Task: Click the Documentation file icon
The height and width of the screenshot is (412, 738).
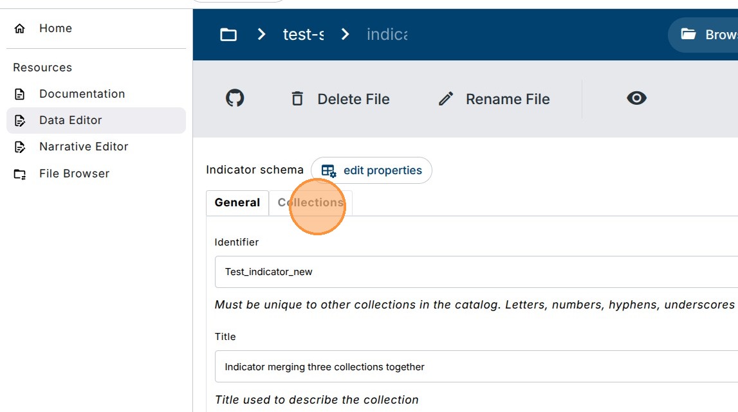Action: 20,94
